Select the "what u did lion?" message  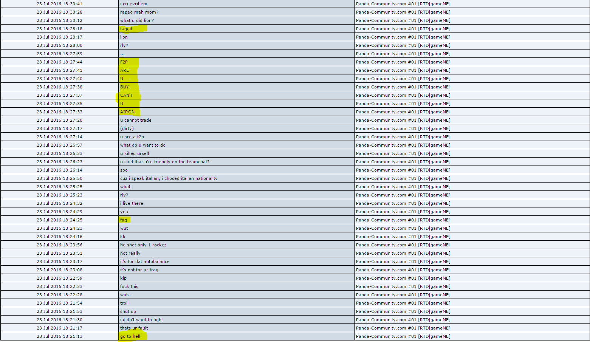point(137,20)
